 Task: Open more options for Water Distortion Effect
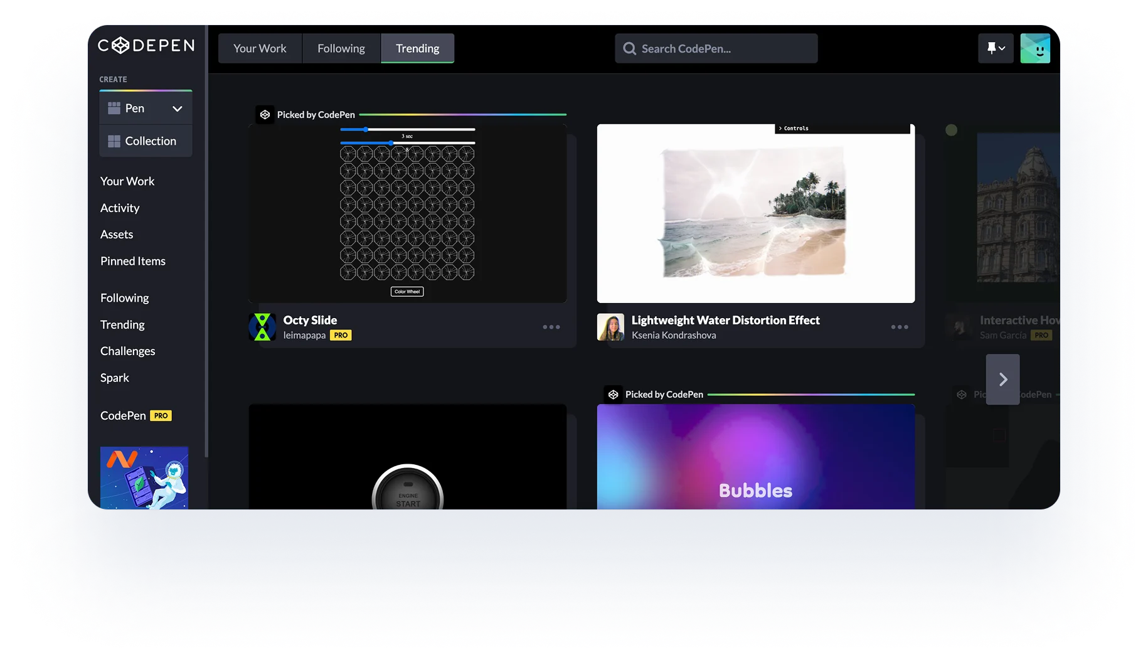[900, 327]
